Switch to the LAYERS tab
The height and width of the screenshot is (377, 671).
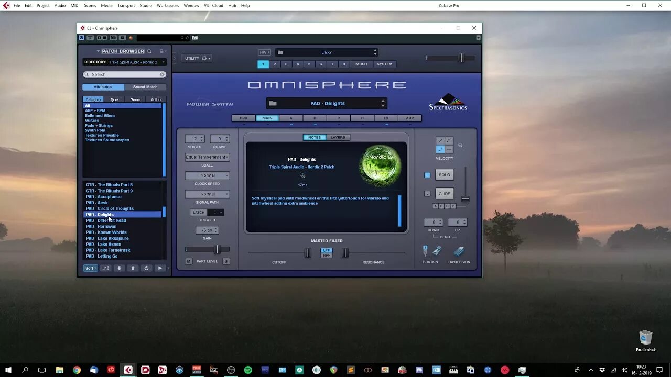click(x=338, y=137)
